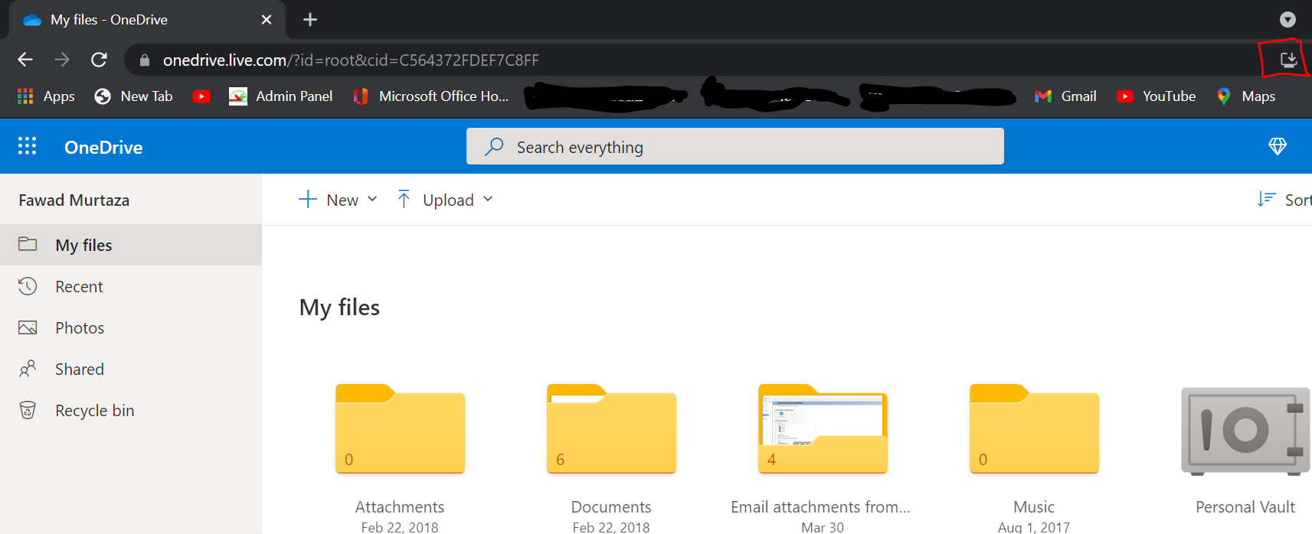
Task: Open Shared in the sidebar
Action: pos(131,369)
